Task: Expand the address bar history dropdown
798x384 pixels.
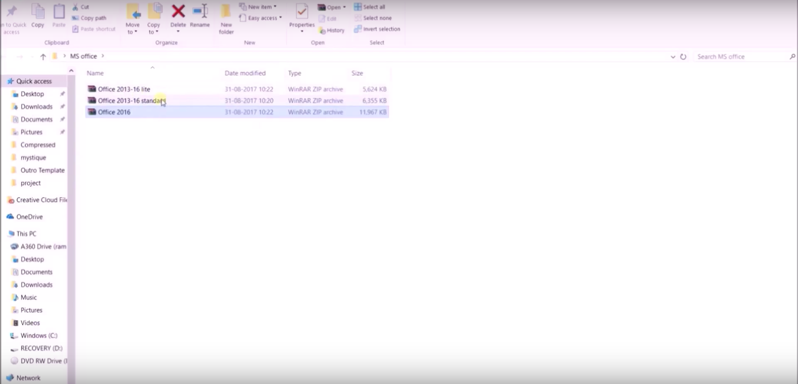Action: [x=673, y=57]
